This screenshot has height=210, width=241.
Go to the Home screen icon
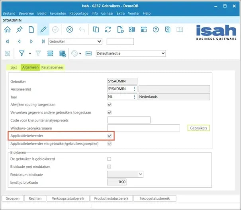coord(8,29)
